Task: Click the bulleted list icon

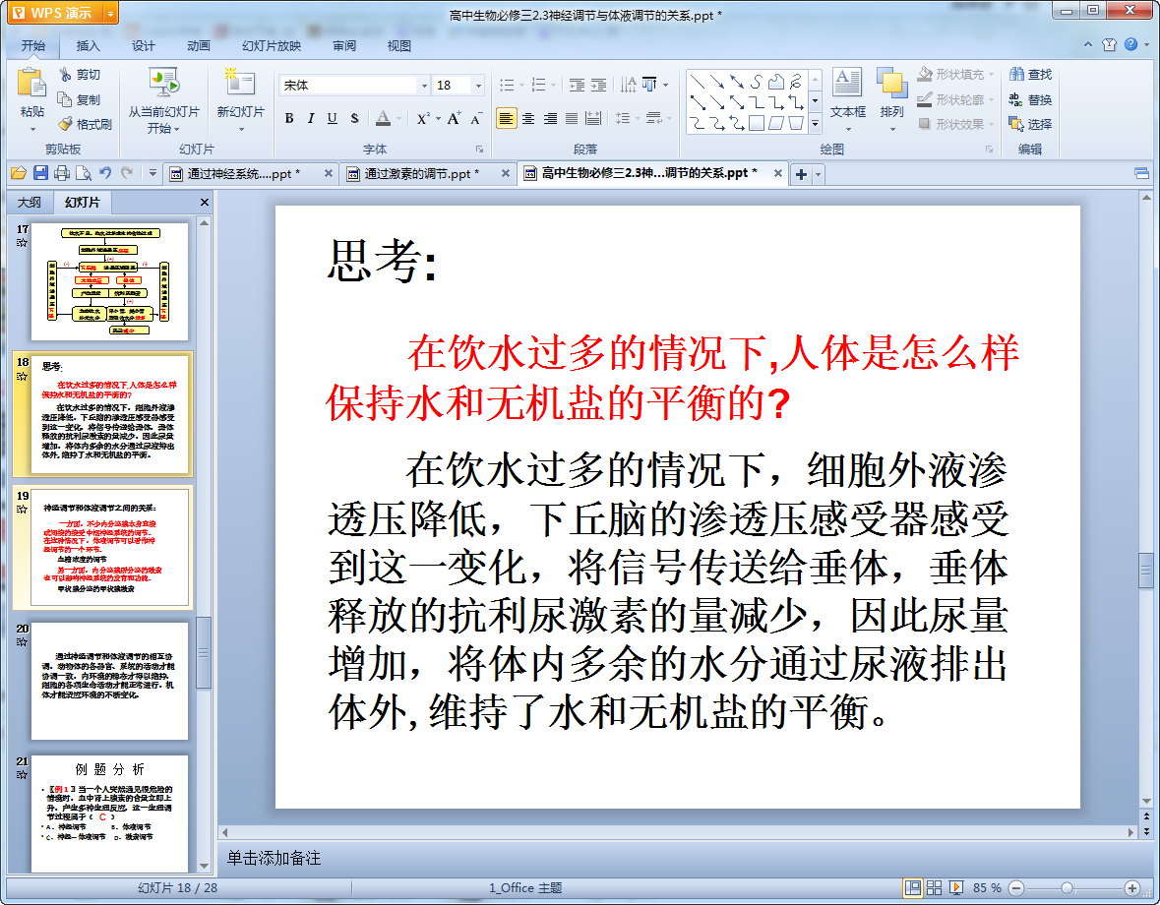Action: (x=507, y=85)
